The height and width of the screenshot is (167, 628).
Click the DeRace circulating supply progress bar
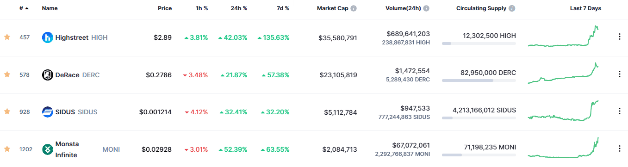[x=479, y=80]
